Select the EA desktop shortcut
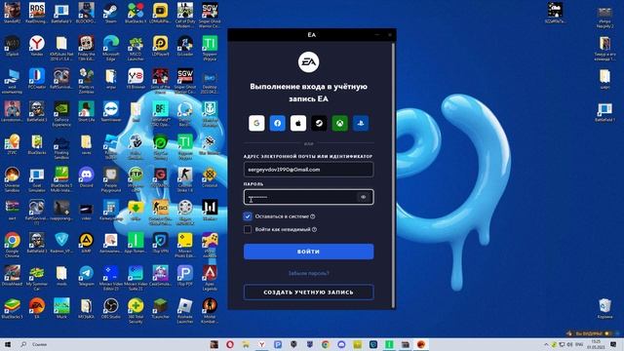 point(37,308)
